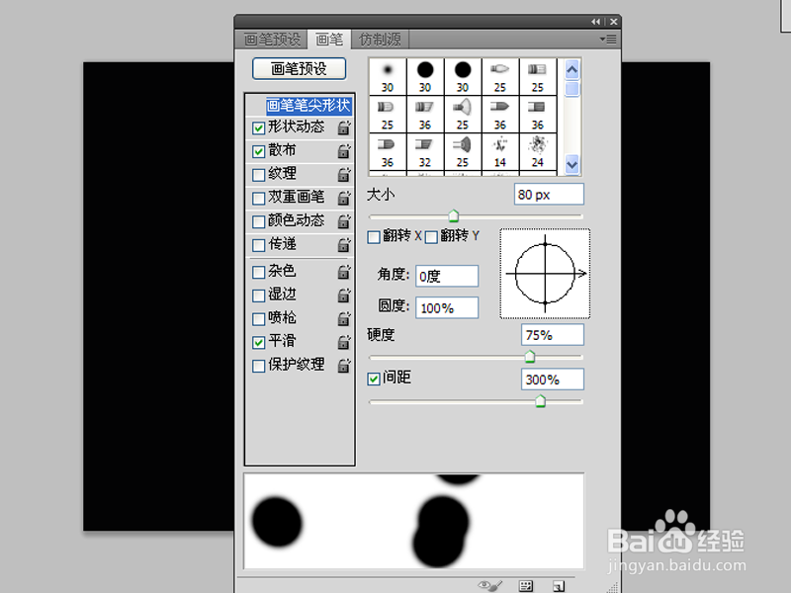Open preset manager icon at panel bottom
The width and height of the screenshot is (791, 593).
(x=526, y=585)
